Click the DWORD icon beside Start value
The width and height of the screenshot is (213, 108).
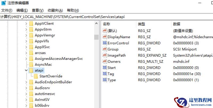[x=105, y=68]
